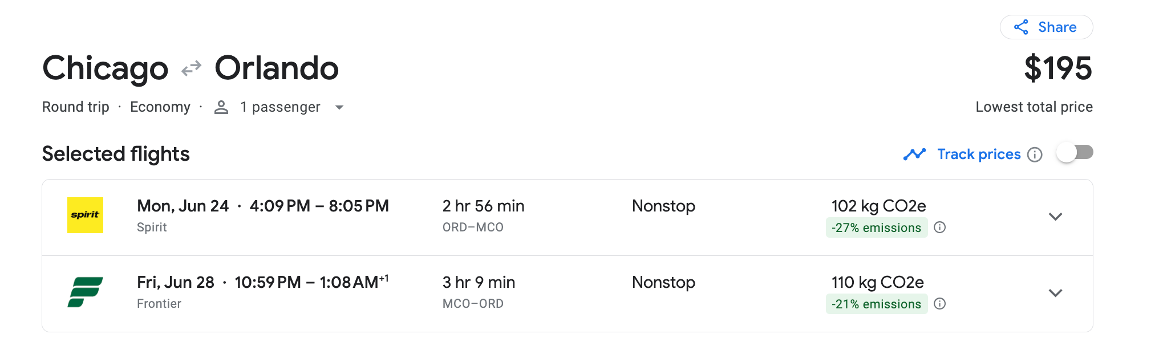1159x342 pixels.
Task: Open Spirit flight emissions info icon
Action: pos(940,227)
